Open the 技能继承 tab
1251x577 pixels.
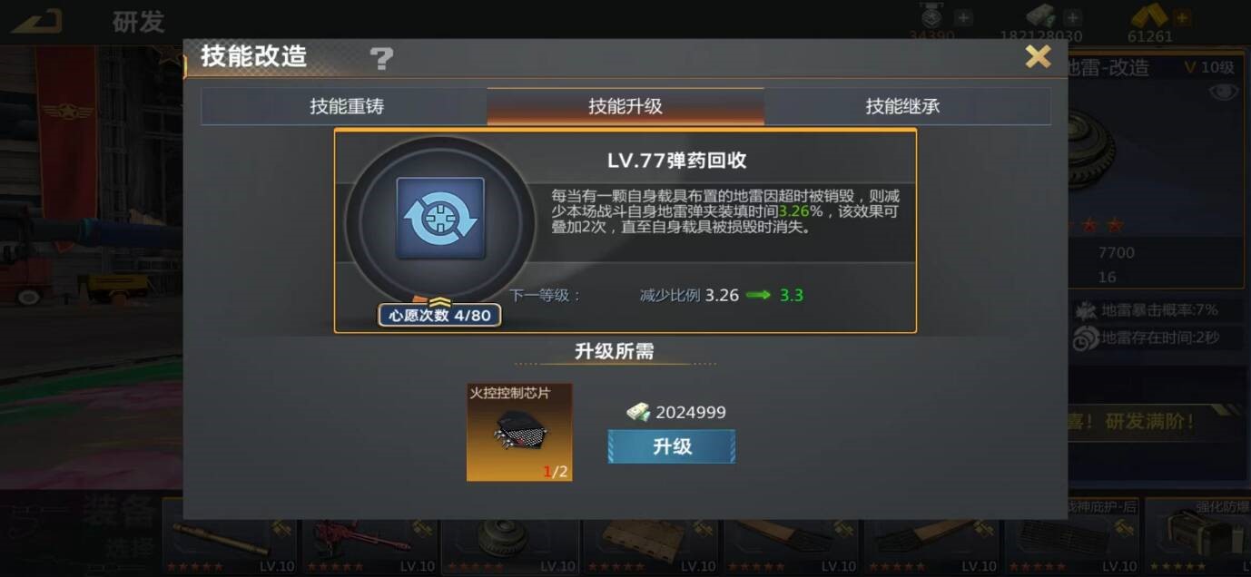(x=902, y=106)
